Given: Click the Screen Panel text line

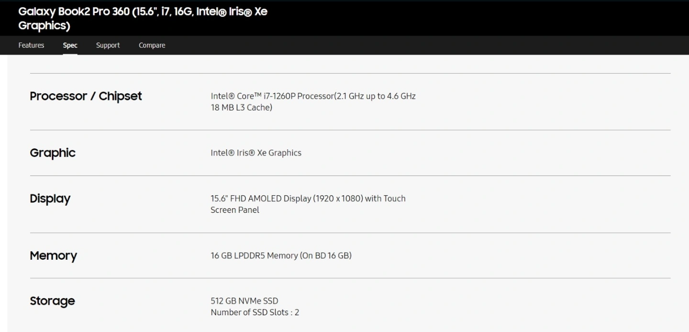Looking at the screenshot, I should [235, 210].
